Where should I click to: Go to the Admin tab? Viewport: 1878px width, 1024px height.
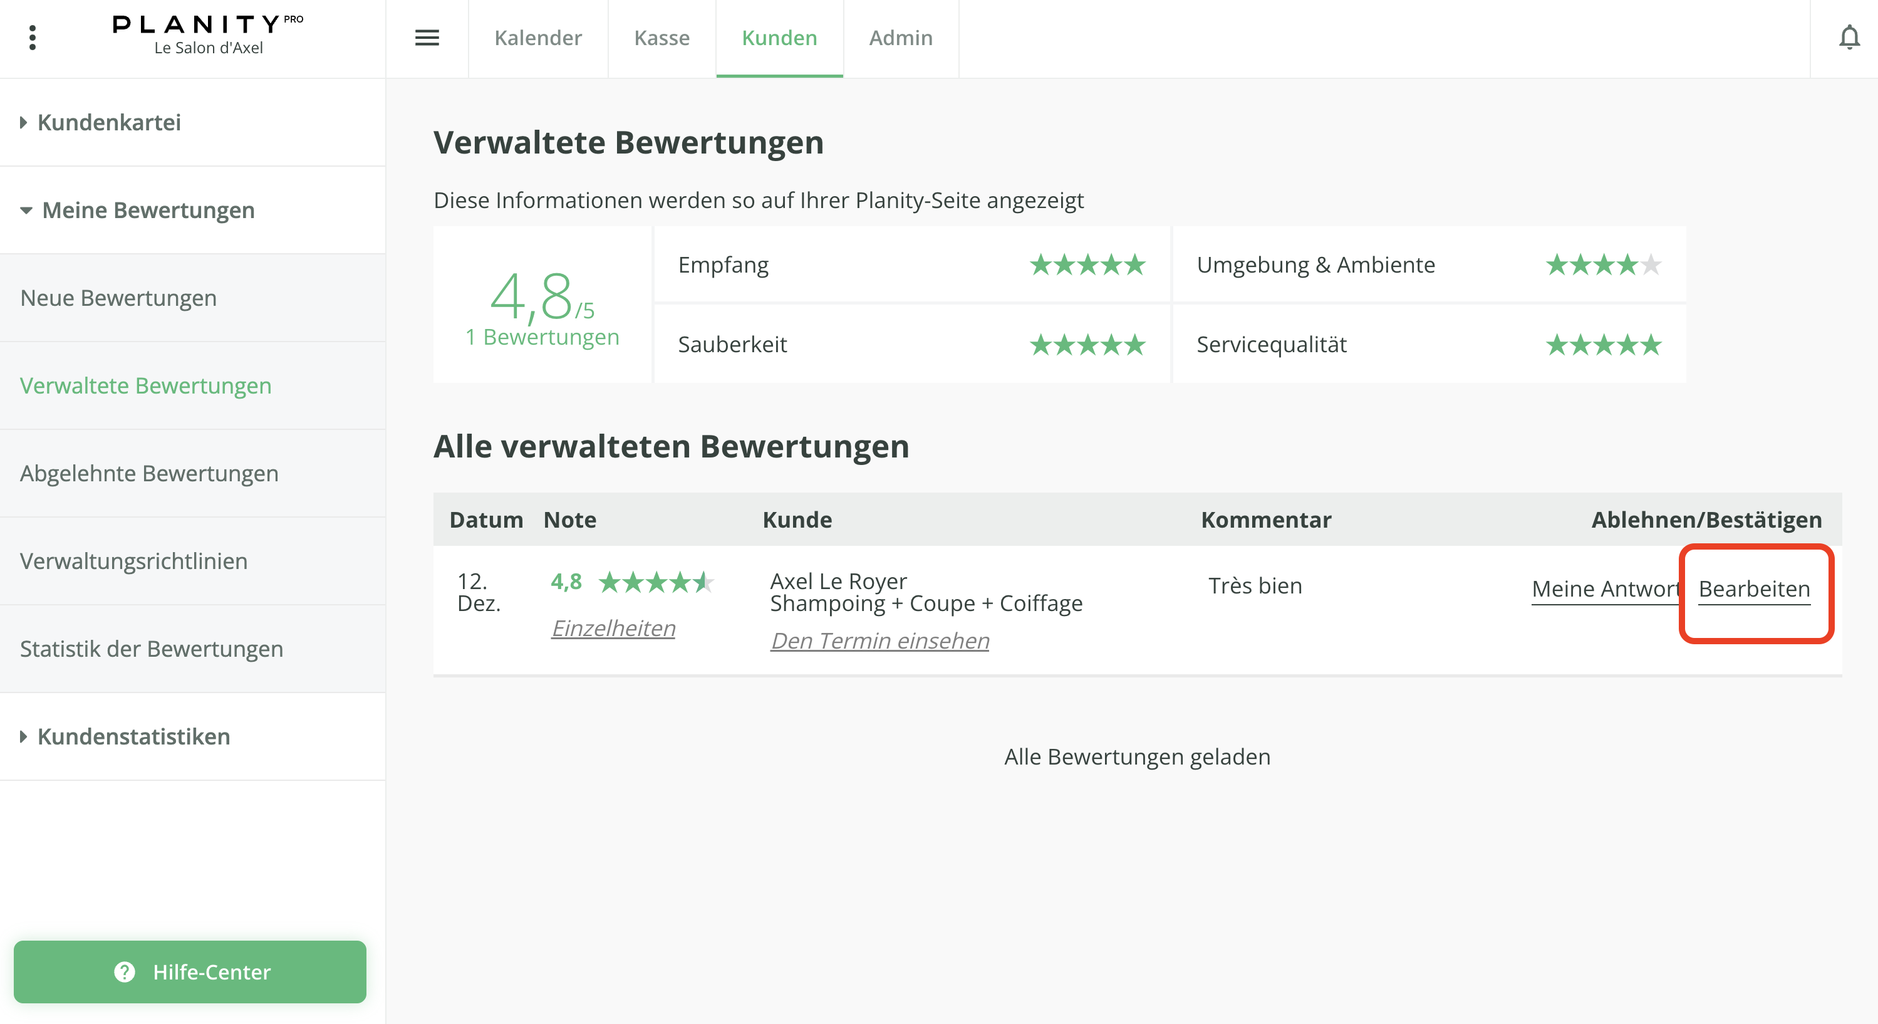pos(900,38)
